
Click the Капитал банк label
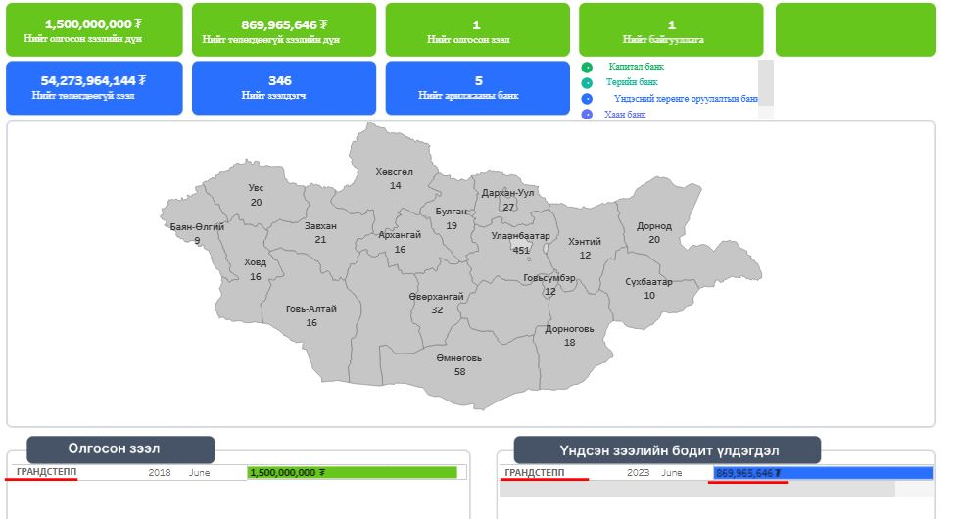pyautogui.click(x=636, y=67)
